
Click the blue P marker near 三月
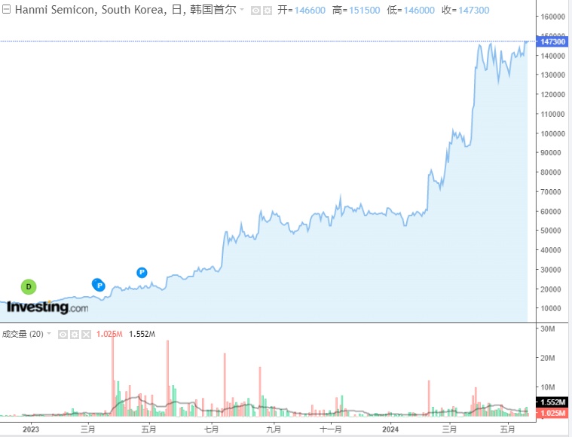tap(99, 285)
